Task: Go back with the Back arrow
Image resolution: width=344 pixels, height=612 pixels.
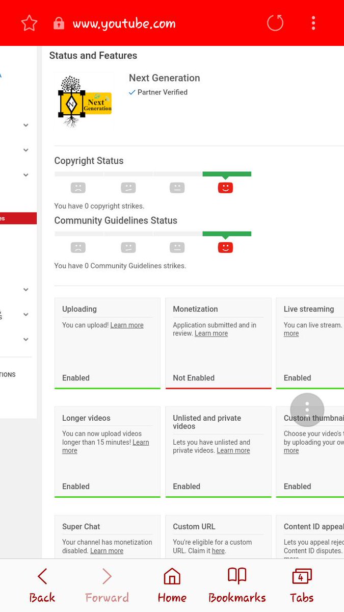Action: pos(42,585)
